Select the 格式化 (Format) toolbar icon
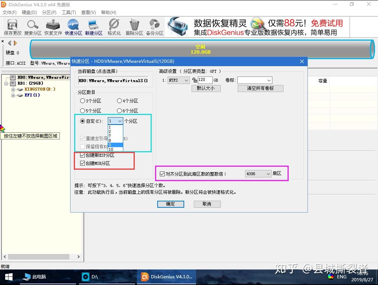Image resolution: width=378 pixels, height=285 pixels. 114,27
